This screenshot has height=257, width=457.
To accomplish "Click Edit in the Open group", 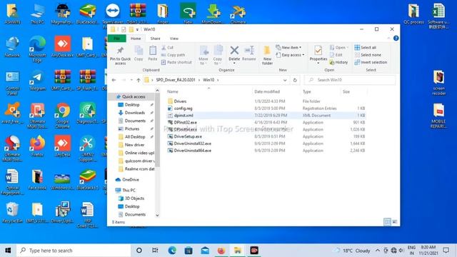I will pyautogui.click(x=336, y=55).
